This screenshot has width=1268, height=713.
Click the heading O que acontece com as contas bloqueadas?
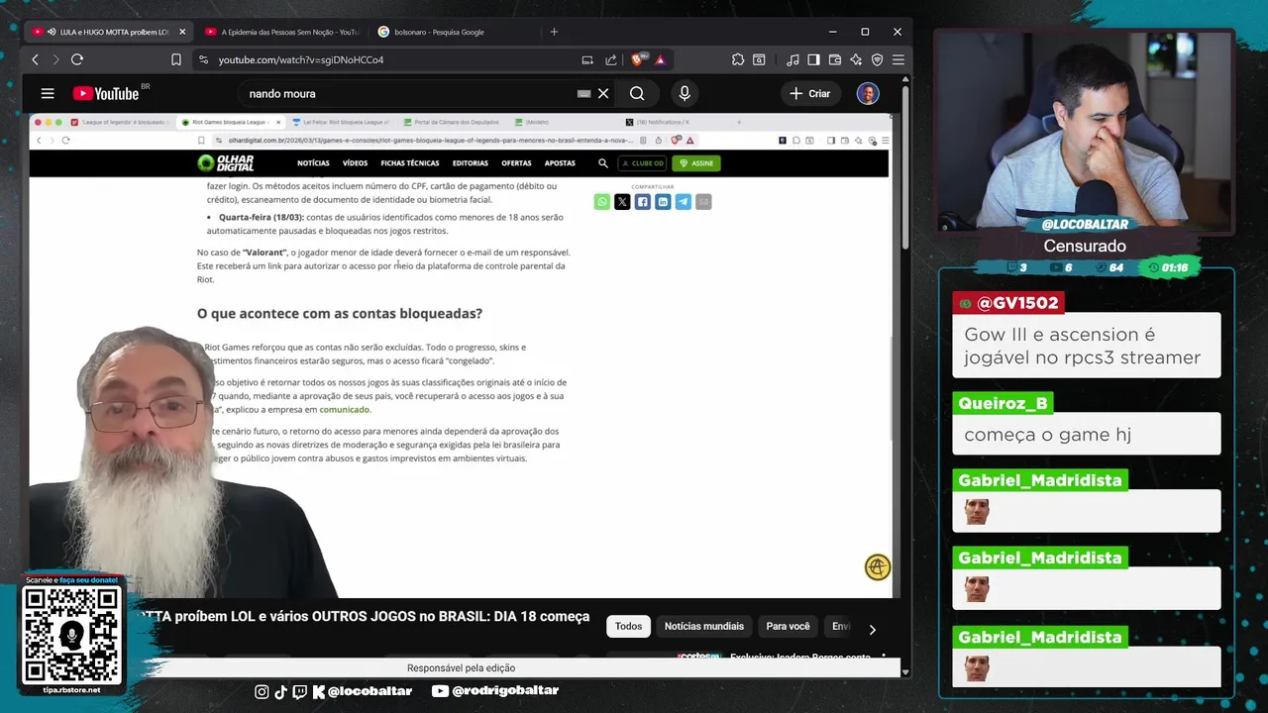pos(340,313)
